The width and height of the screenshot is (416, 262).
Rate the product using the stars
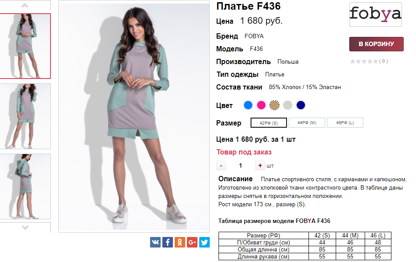(x=364, y=61)
